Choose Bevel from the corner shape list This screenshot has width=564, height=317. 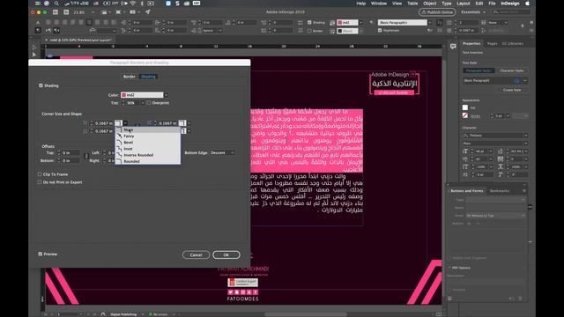click(x=147, y=143)
